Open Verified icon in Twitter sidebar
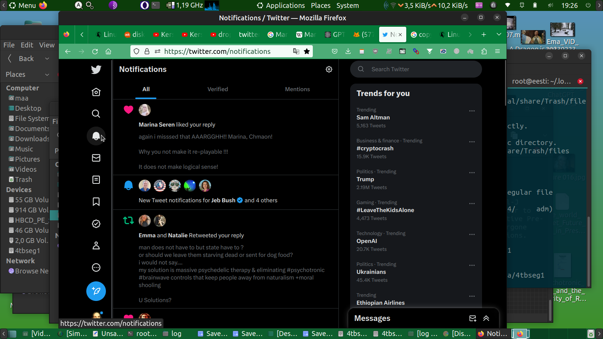This screenshot has height=339, width=603. (96, 224)
